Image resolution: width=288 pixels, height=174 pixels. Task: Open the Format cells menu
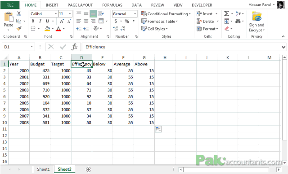coord(207,29)
